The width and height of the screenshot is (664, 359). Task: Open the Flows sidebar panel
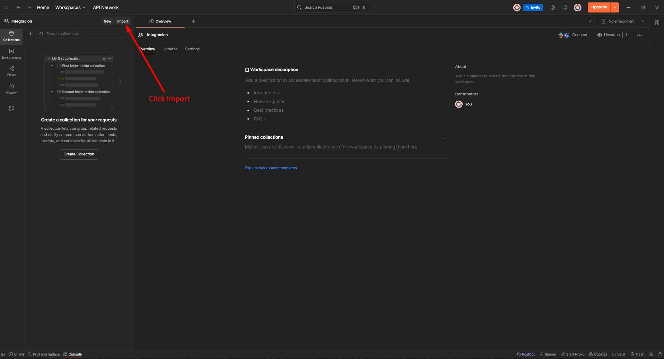11,71
